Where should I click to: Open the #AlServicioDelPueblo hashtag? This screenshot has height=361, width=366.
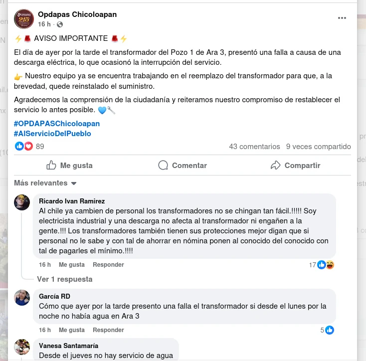52,134
